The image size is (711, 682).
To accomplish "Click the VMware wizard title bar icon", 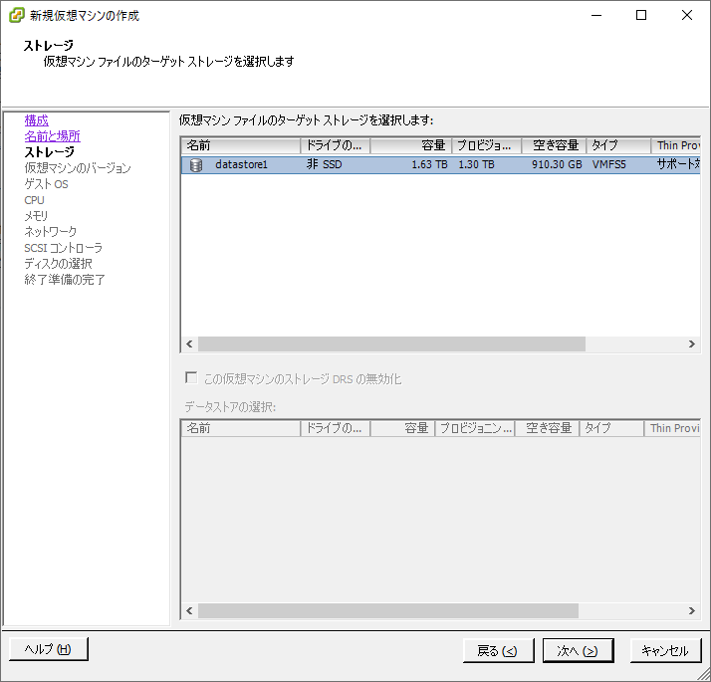I will click(16, 15).
